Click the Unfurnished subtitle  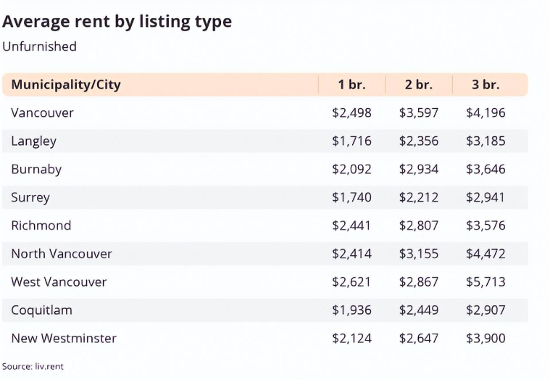point(39,46)
